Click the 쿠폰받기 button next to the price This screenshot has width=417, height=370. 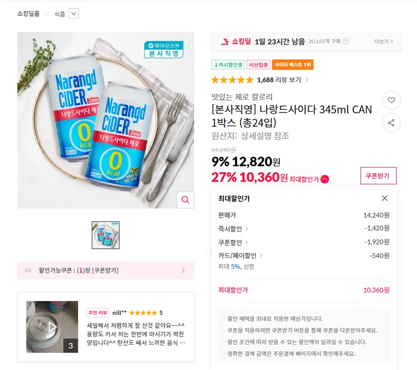(x=379, y=176)
